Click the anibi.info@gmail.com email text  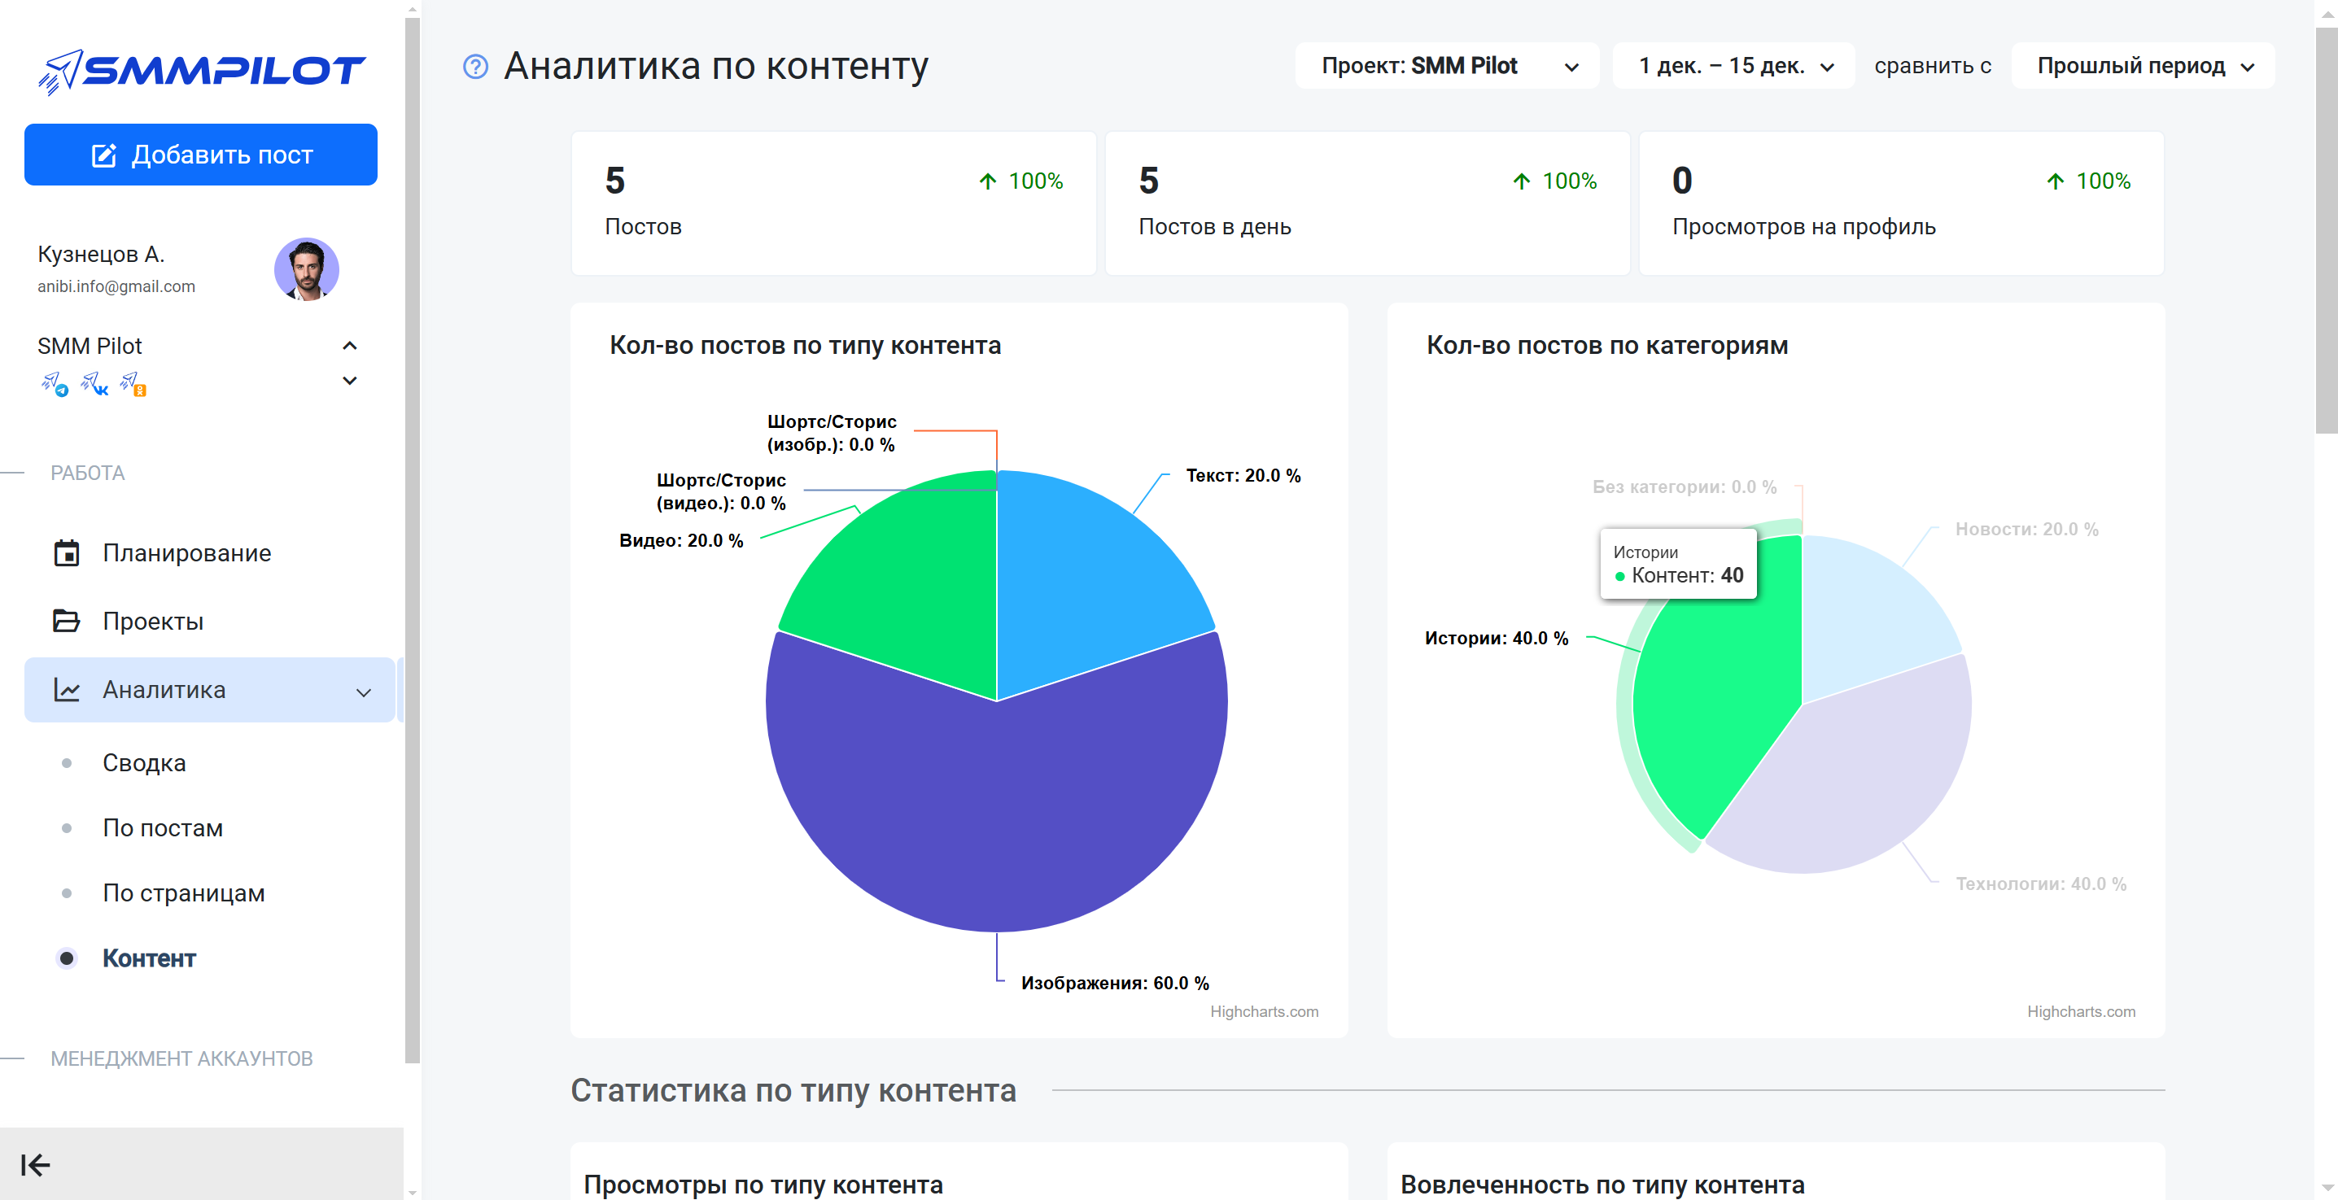coord(116,286)
